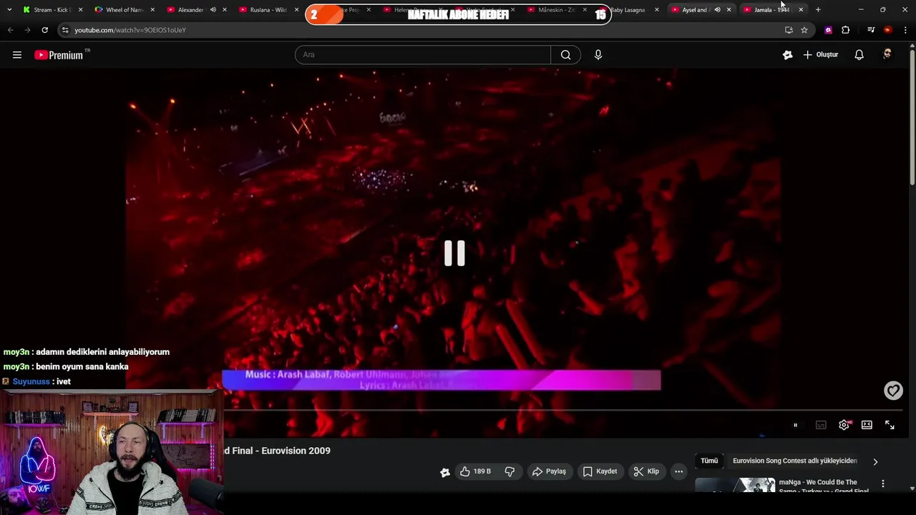Open the media controls icon in the Chrome toolbar

tap(871, 30)
